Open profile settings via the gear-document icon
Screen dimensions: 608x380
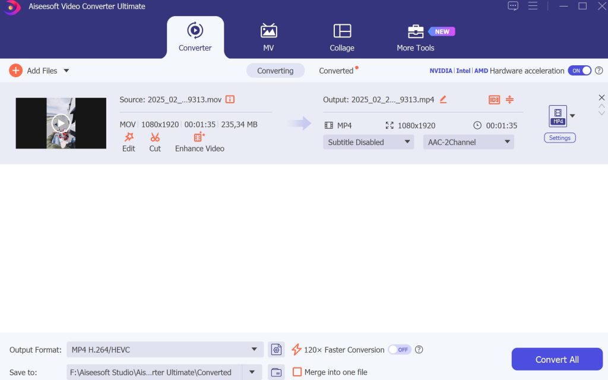276,349
